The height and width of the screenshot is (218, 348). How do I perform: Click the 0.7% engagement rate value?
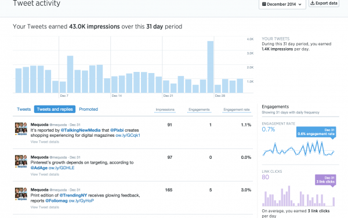tap(269, 129)
